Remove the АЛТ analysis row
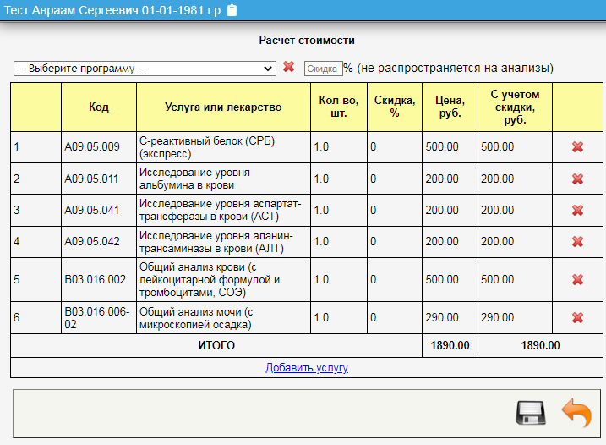This screenshot has height=445, width=606. (x=577, y=241)
